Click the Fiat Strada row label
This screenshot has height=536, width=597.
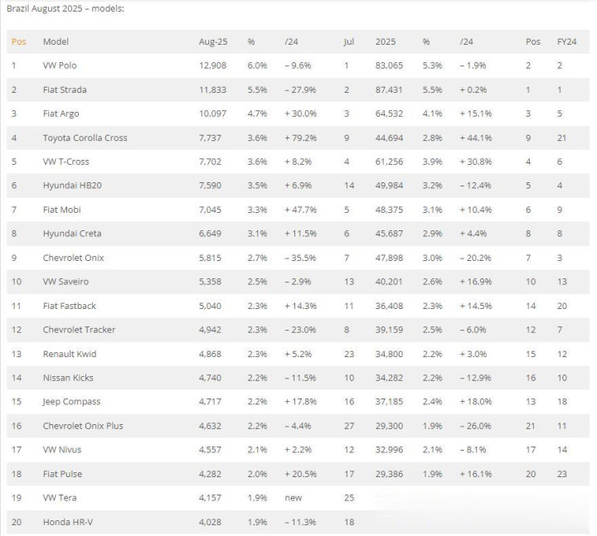pyautogui.click(x=65, y=89)
